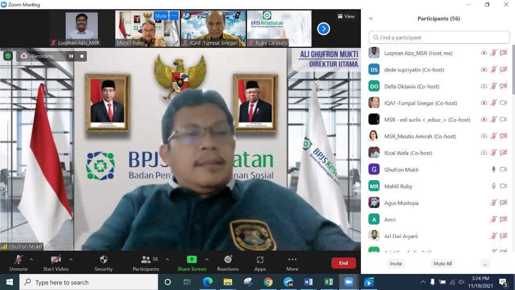
Task: Click the red End meeting button
Action: pyautogui.click(x=344, y=263)
